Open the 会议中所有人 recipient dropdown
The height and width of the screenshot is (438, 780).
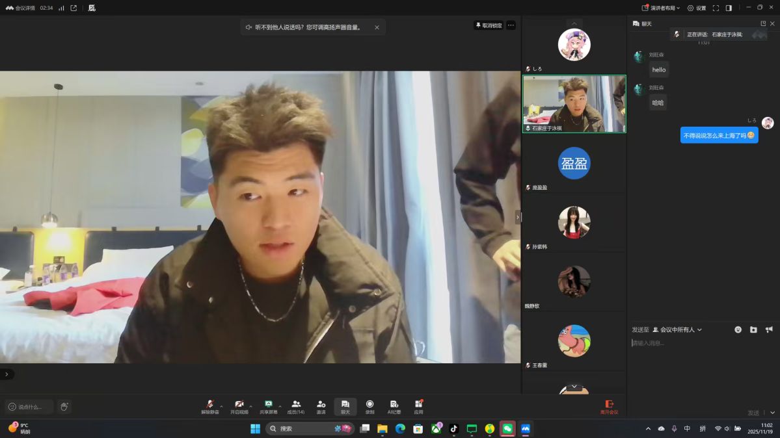(678, 329)
